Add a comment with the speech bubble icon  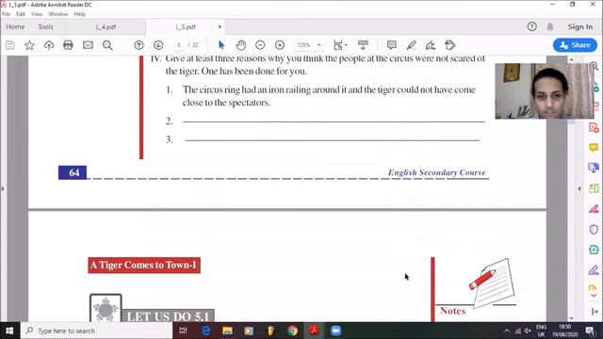(392, 45)
